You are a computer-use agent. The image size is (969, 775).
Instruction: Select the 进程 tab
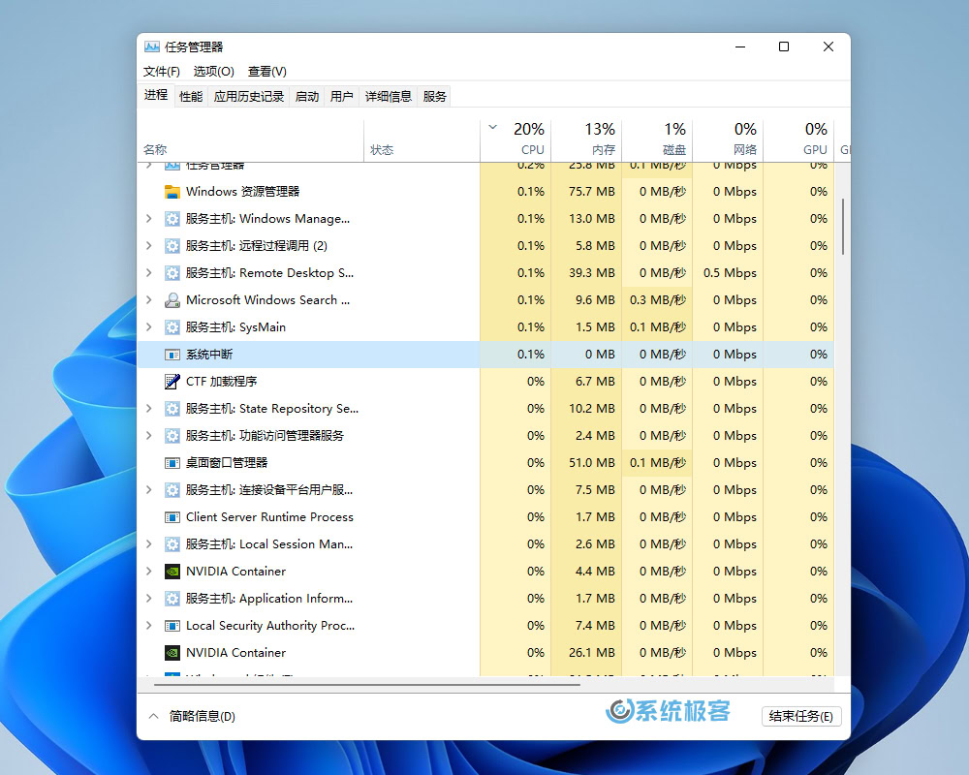click(x=156, y=95)
